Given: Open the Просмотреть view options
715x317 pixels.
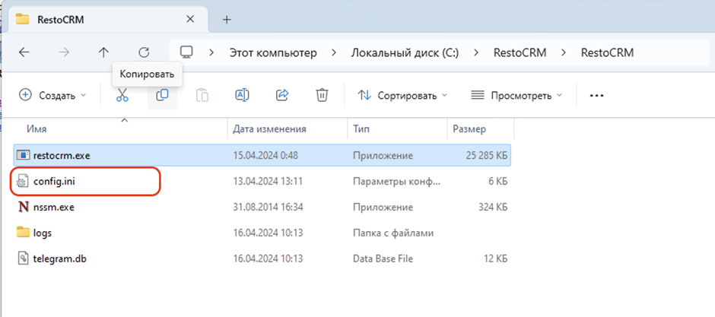Looking at the screenshot, I should click(516, 95).
